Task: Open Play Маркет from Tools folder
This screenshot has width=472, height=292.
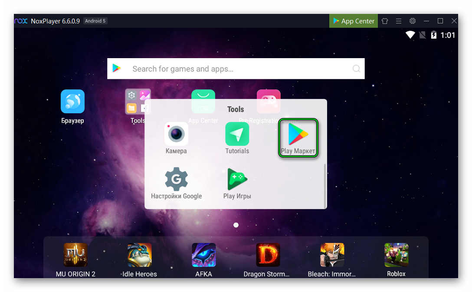Action: click(x=298, y=134)
